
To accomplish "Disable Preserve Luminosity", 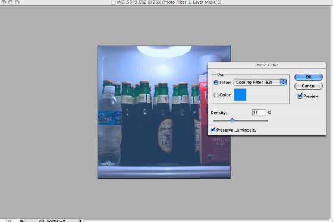I will pos(213,130).
